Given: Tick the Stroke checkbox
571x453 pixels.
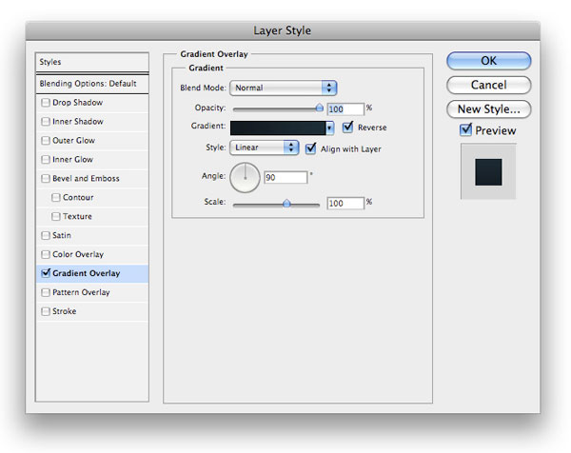Looking at the screenshot, I should [x=46, y=311].
